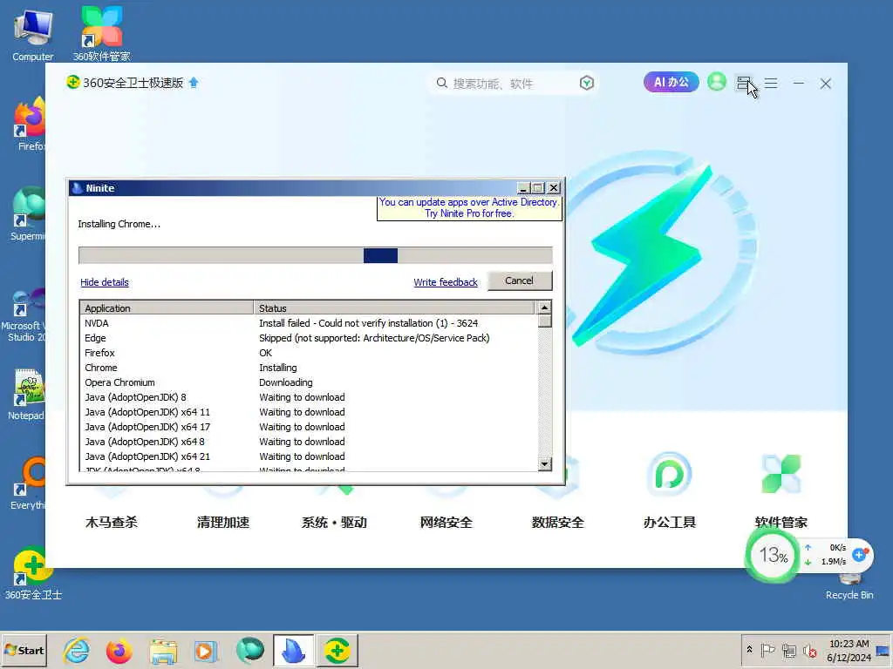The height and width of the screenshot is (669, 893).
Task: Click the Show desktop button
Action: [x=883, y=650]
